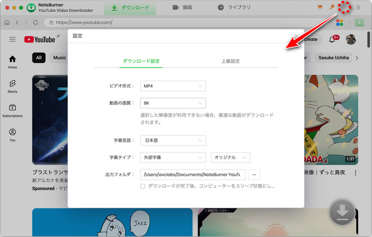This screenshot has height=237, width=372.
Task: Click the NoteBurner app logo
Action: point(31,7)
